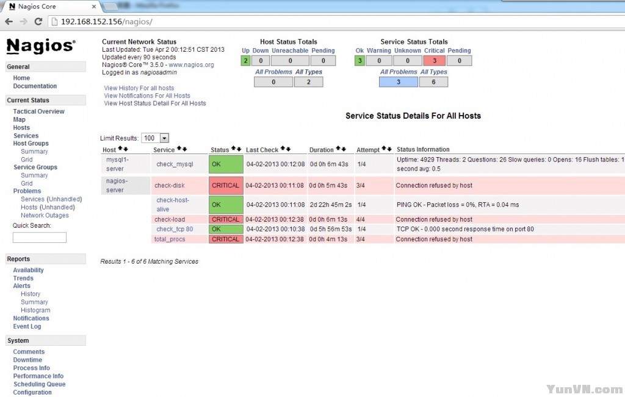The width and height of the screenshot is (625, 397).
Task: Open Trends report
Action: click(23, 278)
